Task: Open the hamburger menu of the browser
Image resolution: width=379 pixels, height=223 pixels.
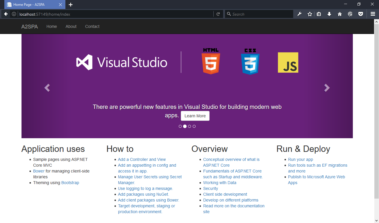Action: (x=373, y=14)
